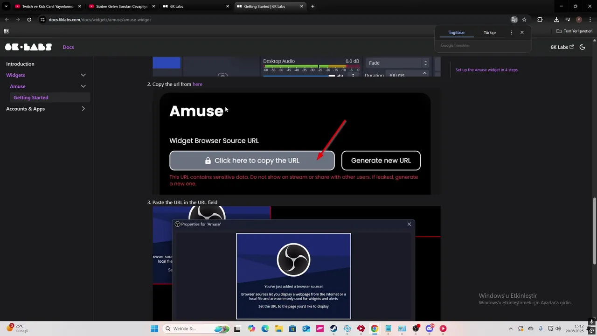The height and width of the screenshot is (336, 597).
Task: Open File Explorer from taskbar
Action: click(x=279, y=329)
